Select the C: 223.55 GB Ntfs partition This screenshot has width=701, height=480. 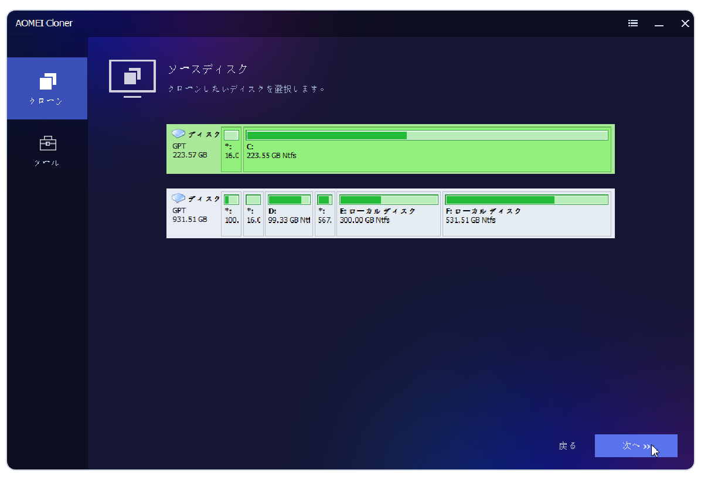click(427, 155)
